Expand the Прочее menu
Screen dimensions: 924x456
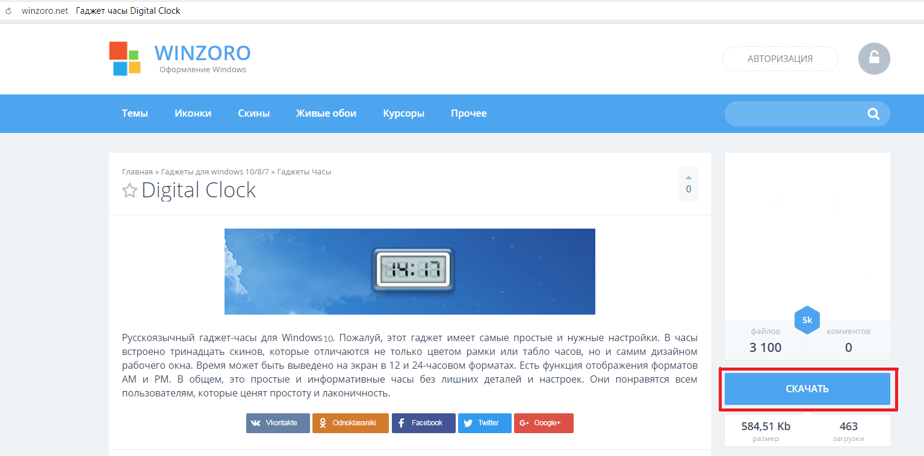(468, 113)
